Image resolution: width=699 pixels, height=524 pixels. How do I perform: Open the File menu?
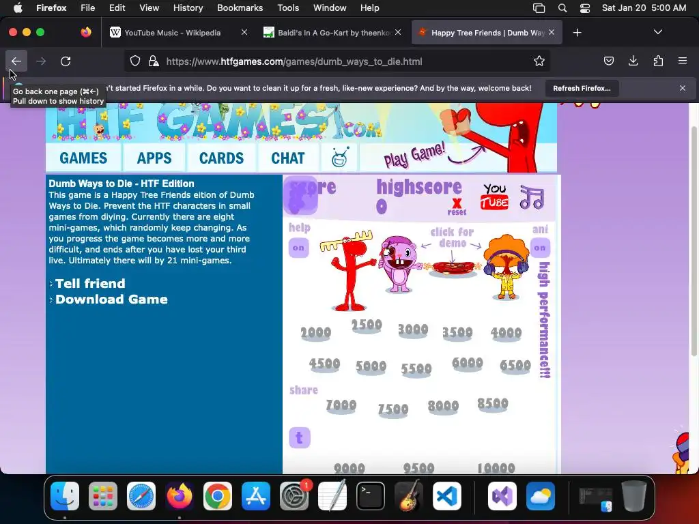click(88, 8)
